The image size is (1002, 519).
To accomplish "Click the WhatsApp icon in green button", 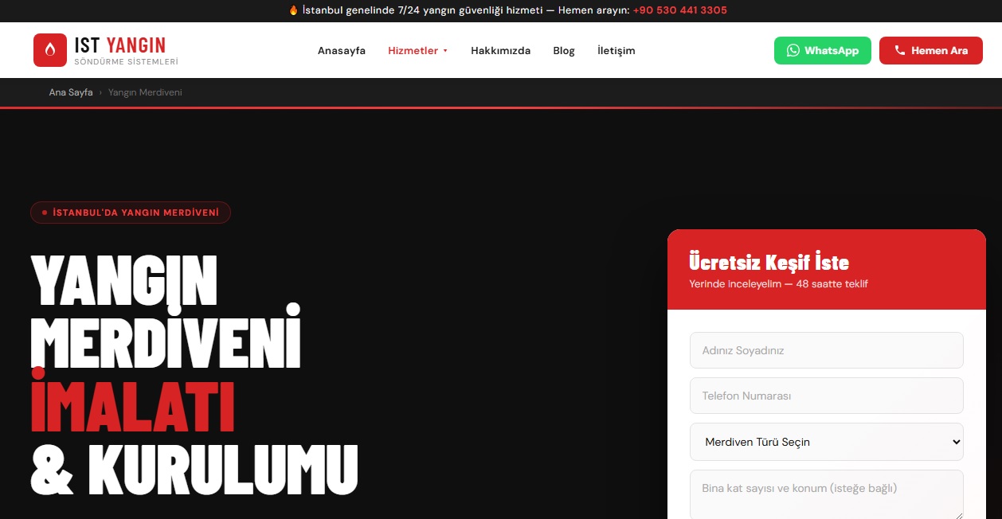I will click(x=793, y=50).
